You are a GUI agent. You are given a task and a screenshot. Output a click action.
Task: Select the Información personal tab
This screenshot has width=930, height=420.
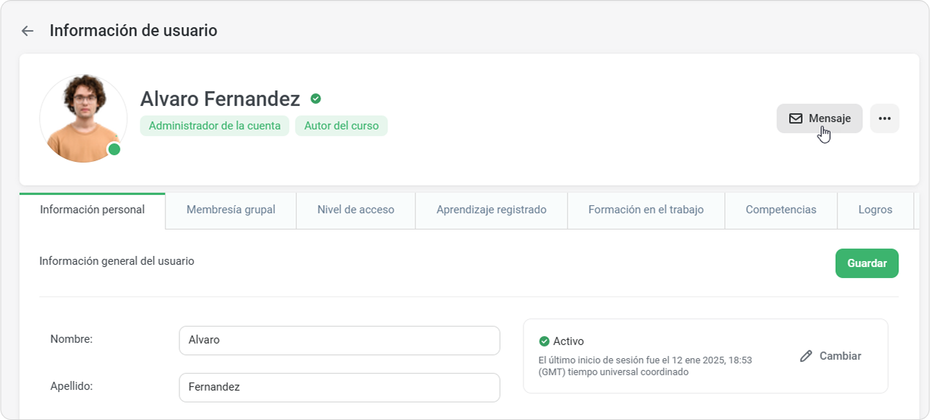pos(93,210)
